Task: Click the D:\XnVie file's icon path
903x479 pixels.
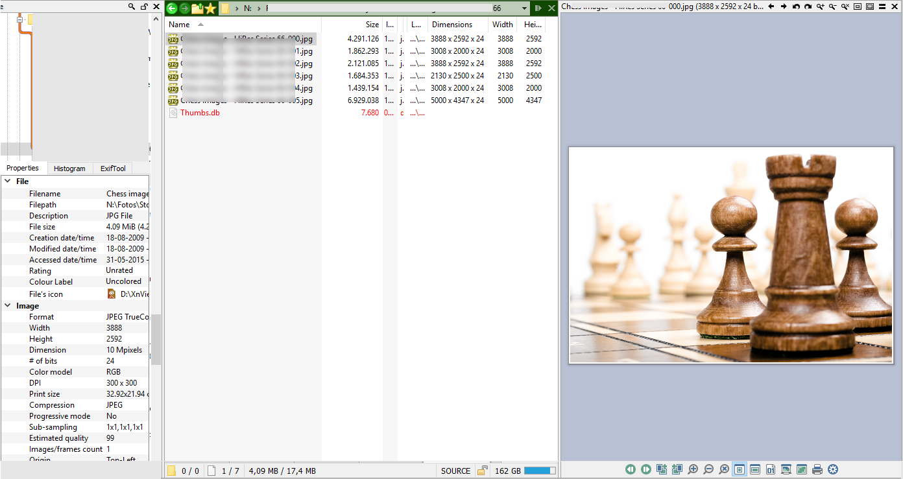Action: click(x=135, y=294)
